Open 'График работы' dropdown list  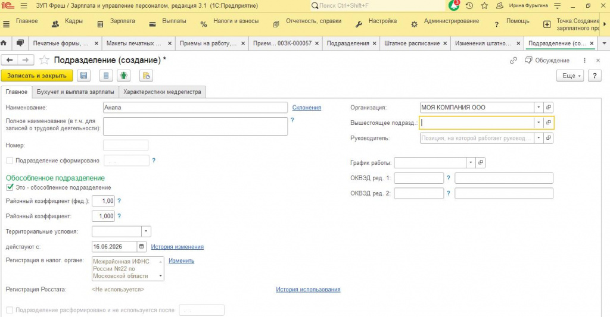pos(471,163)
